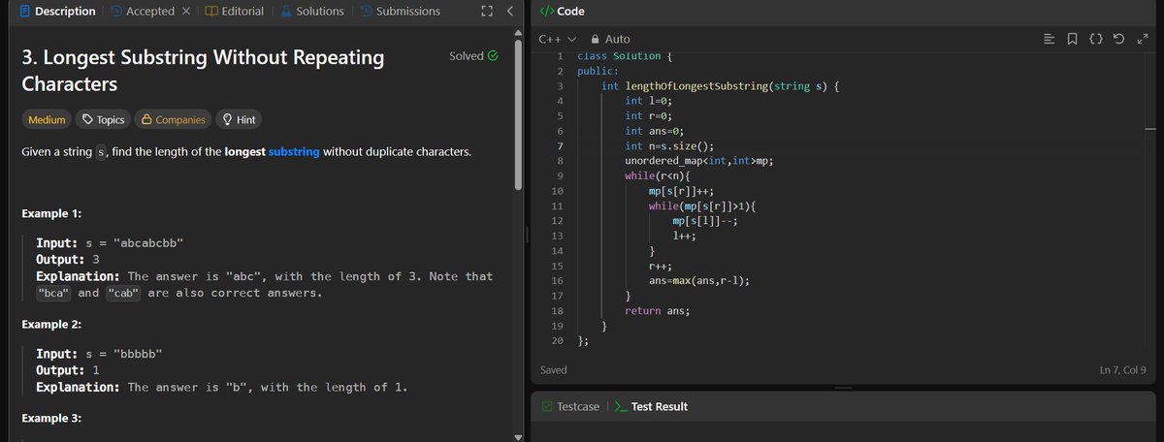Switch to the Testcase tab
Screen dimensions: 1164x442
(571, 406)
